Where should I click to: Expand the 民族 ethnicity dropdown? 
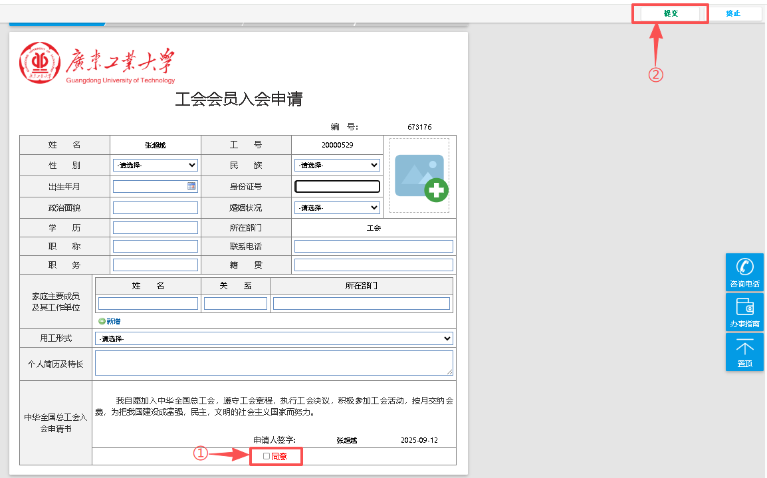click(x=337, y=165)
